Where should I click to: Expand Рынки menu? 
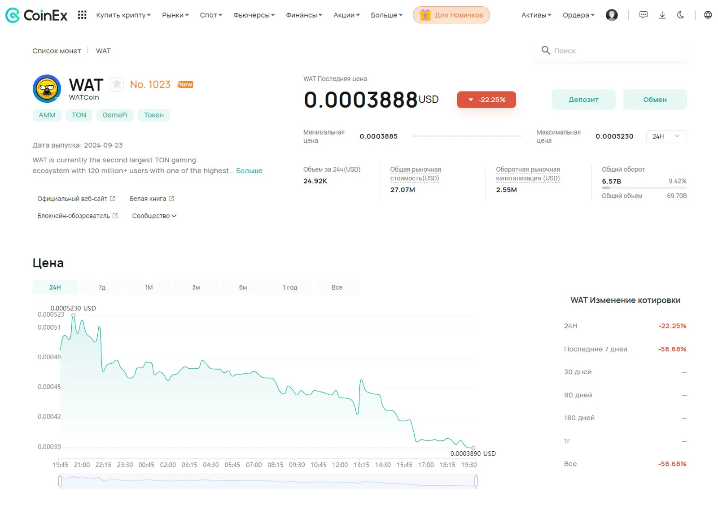175,15
